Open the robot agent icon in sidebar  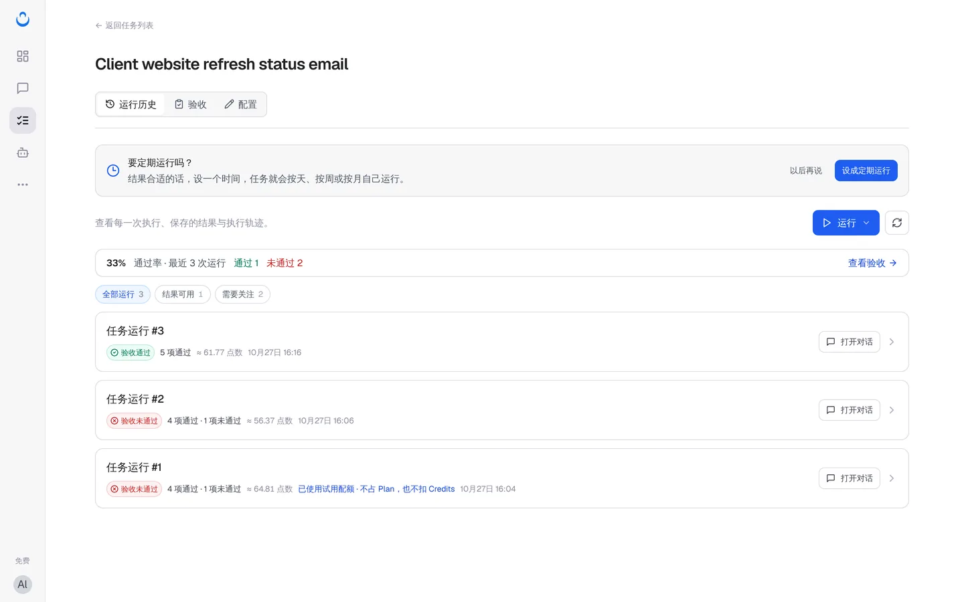click(23, 153)
